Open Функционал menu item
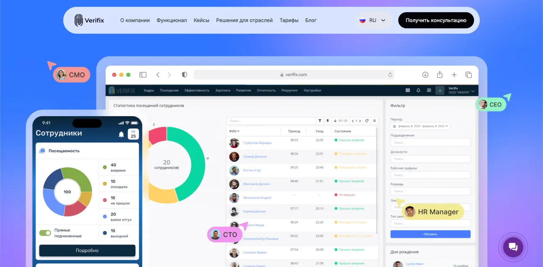This screenshot has width=543, height=267. [x=172, y=20]
